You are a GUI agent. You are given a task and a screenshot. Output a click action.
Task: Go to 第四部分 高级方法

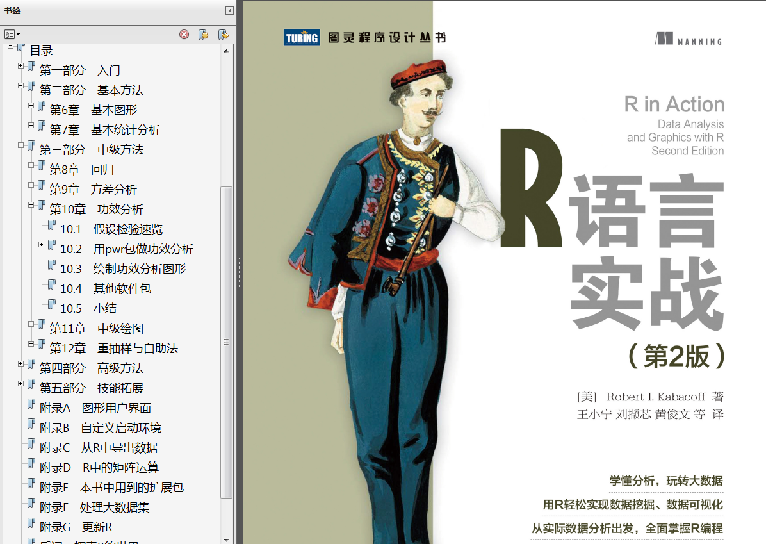[x=92, y=368]
